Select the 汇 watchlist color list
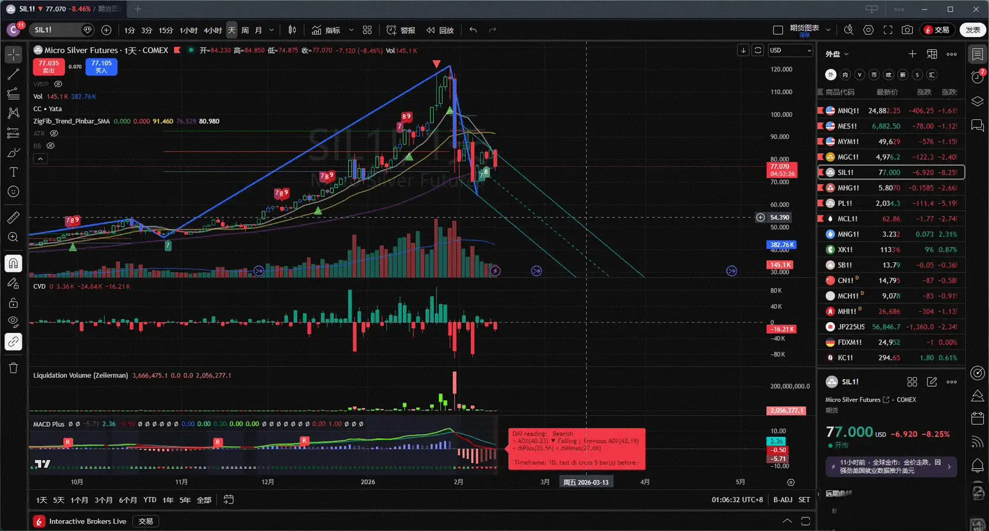The width and height of the screenshot is (989, 531). [932, 75]
